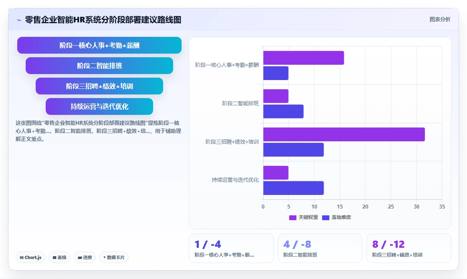Click the purple bar for 持续运营与迭代优化

pyautogui.click(x=276, y=173)
